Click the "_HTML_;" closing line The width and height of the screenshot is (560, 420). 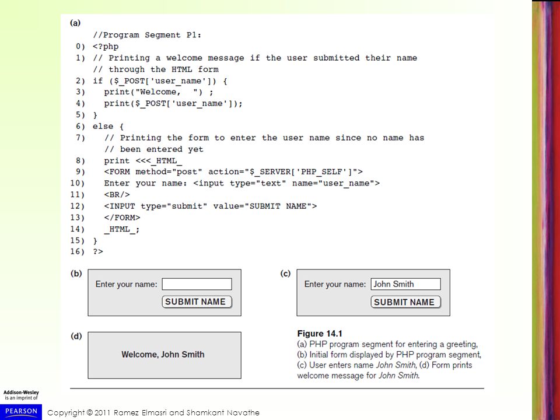122,229
